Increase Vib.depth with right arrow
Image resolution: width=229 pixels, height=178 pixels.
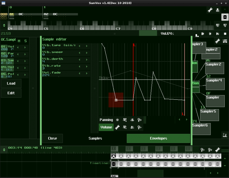click(87, 60)
